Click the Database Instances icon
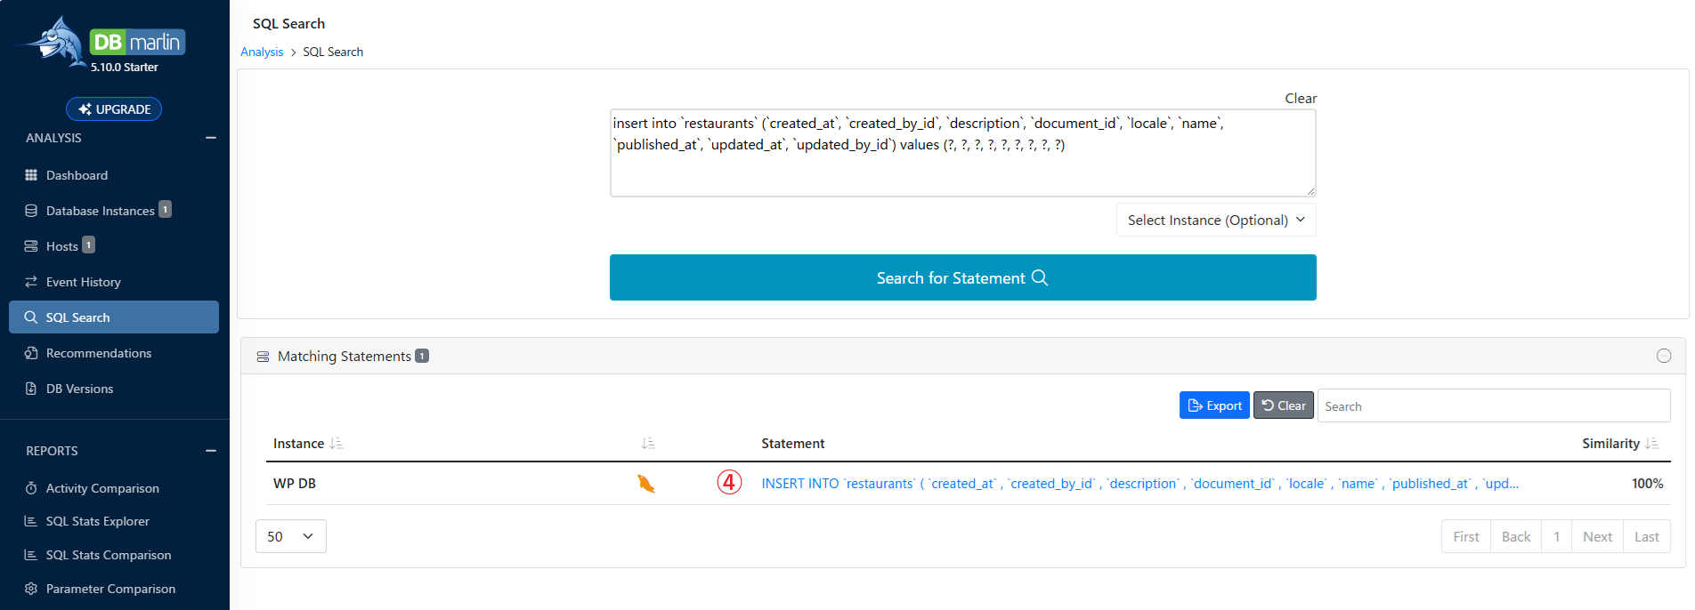1695x610 pixels. (x=31, y=211)
